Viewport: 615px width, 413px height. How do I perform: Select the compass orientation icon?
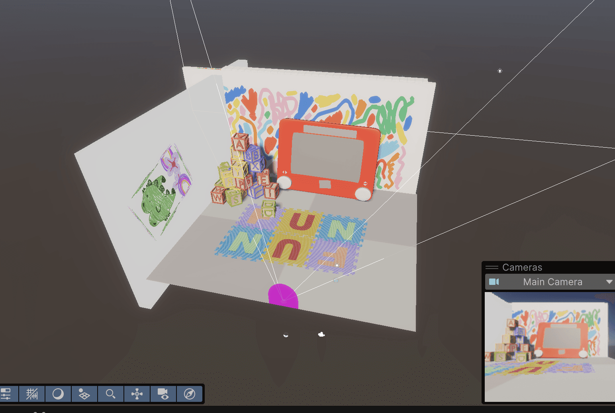tap(190, 394)
